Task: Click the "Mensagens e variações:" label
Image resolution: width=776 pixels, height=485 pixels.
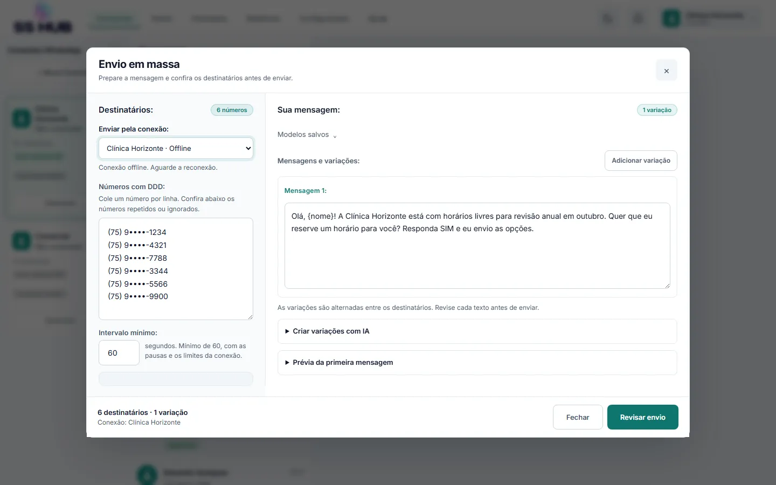Action: click(x=318, y=161)
